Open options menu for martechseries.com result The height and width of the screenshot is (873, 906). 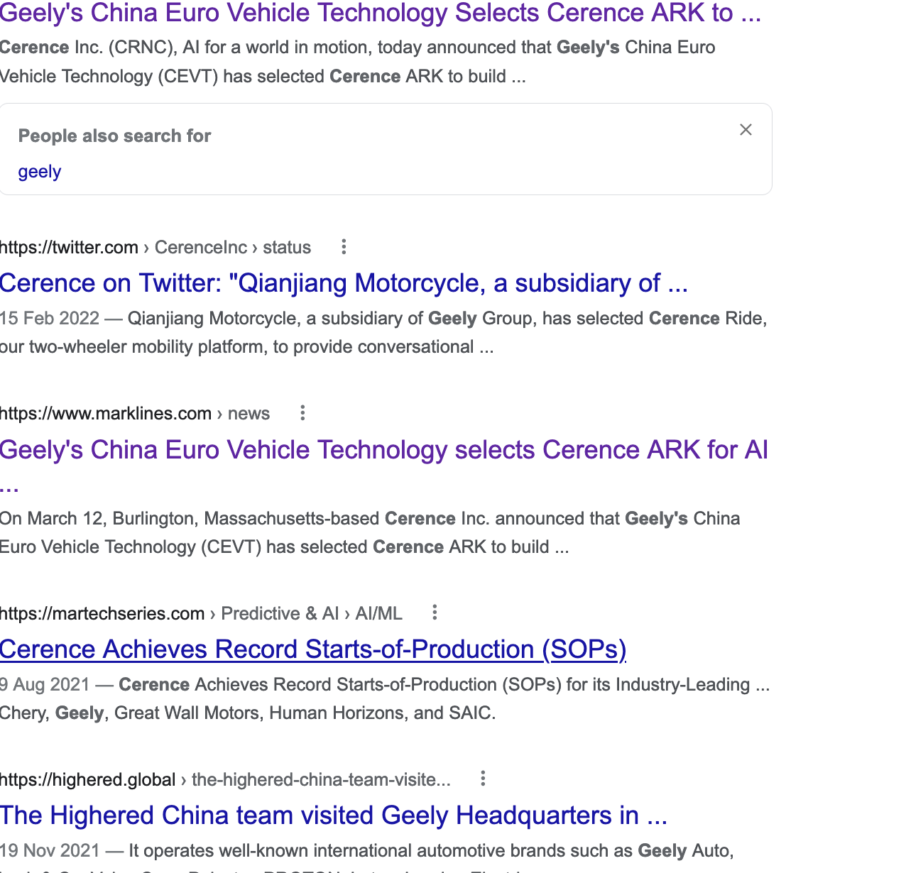pyautogui.click(x=435, y=613)
